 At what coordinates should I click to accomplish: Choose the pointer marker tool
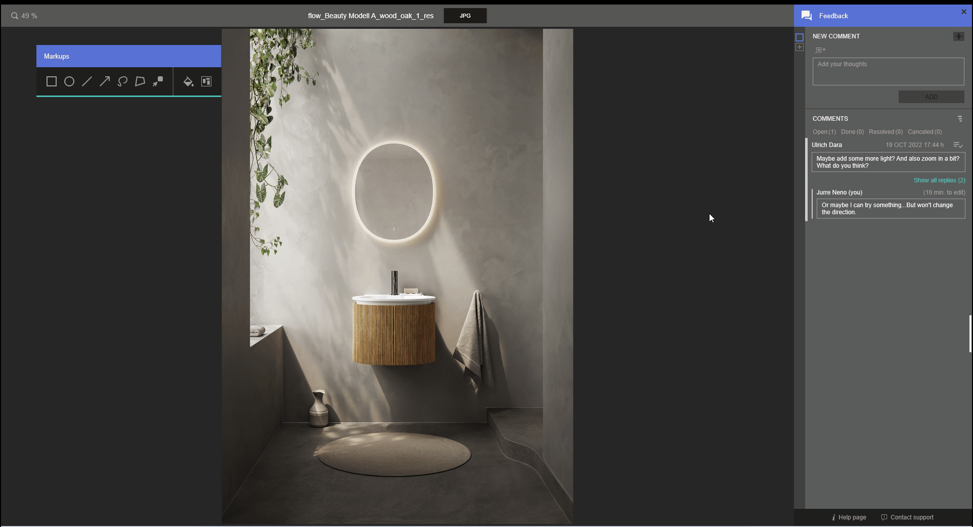(x=158, y=81)
